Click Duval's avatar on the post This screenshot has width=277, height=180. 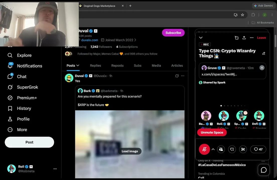pos(69,78)
